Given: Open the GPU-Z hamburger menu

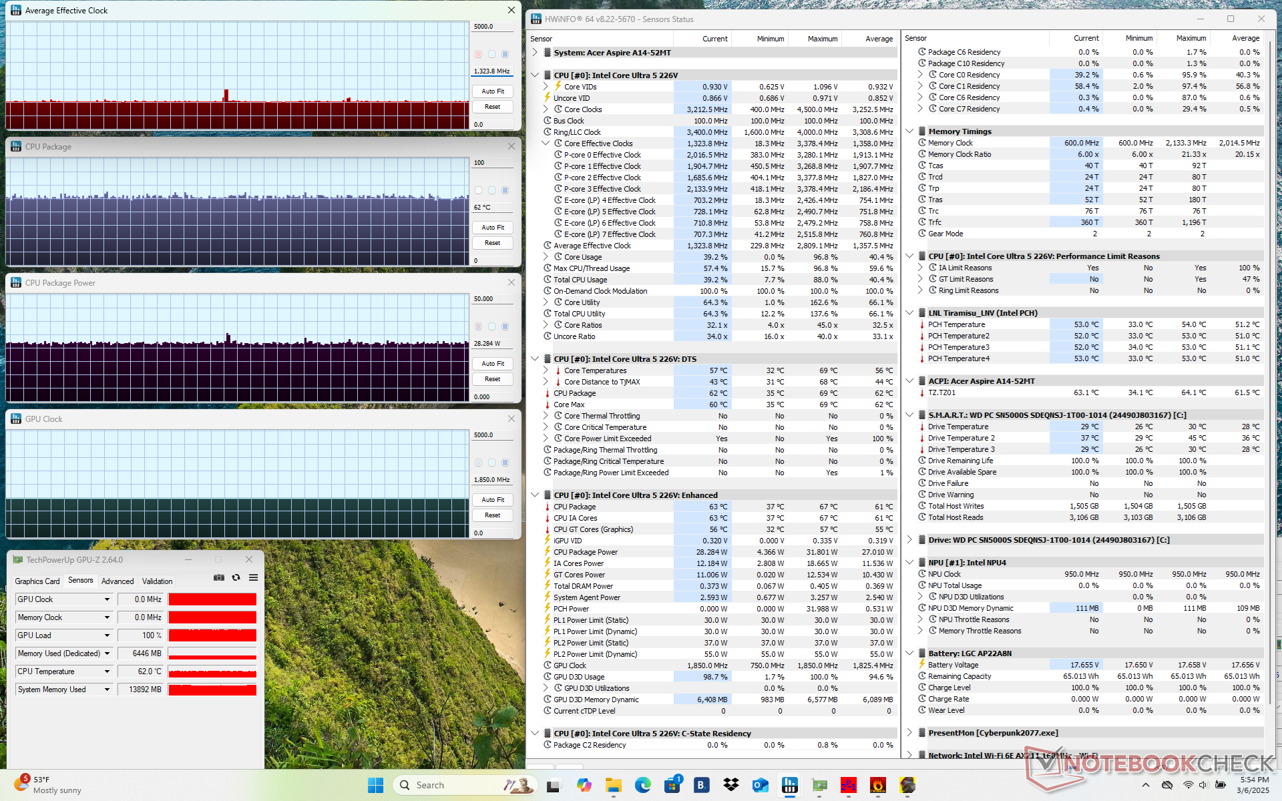Looking at the screenshot, I should pyautogui.click(x=253, y=577).
